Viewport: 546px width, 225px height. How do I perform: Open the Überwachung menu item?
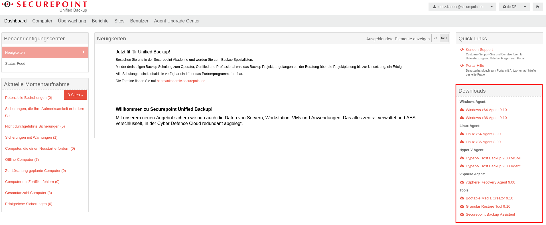click(x=72, y=21)
